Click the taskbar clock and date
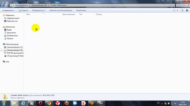 [183, 103]
